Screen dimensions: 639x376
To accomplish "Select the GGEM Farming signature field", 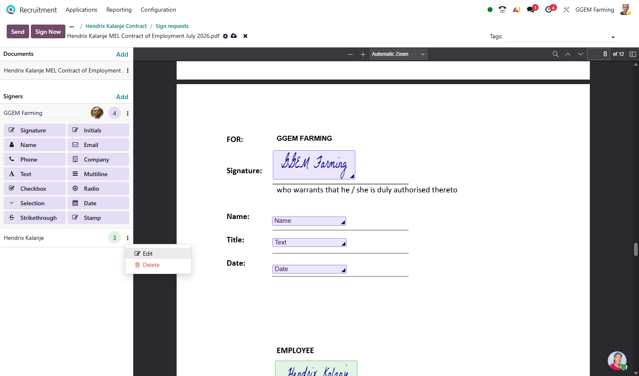I will pyautogui.click(x=314, y=165).
